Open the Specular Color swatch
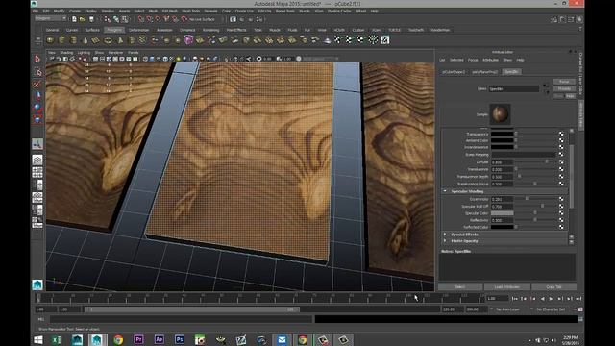The height and width of the screenshot is (346, 615). [x=502, y=213]
